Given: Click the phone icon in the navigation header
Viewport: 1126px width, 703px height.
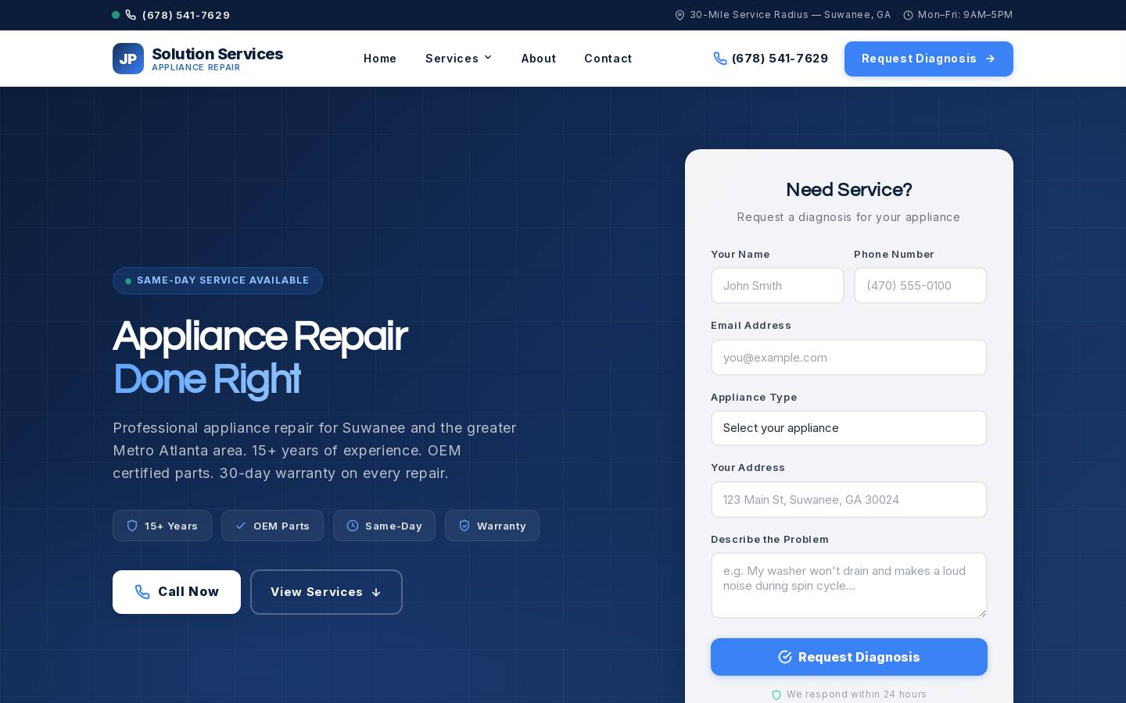Looking at the screenshot, I should click(x=720, y=59).
